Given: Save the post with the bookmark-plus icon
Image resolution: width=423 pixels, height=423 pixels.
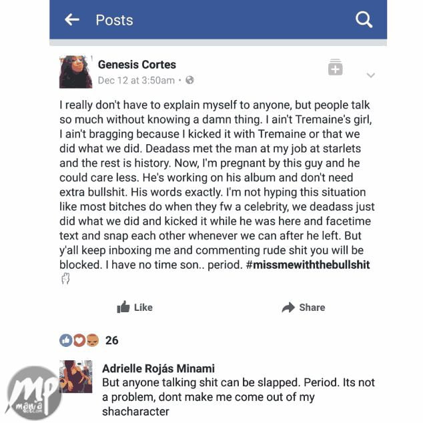Looking at the screenshot, I should click(335, 67).
